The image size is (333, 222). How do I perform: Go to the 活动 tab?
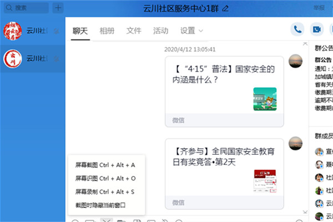tap(160, 31)
